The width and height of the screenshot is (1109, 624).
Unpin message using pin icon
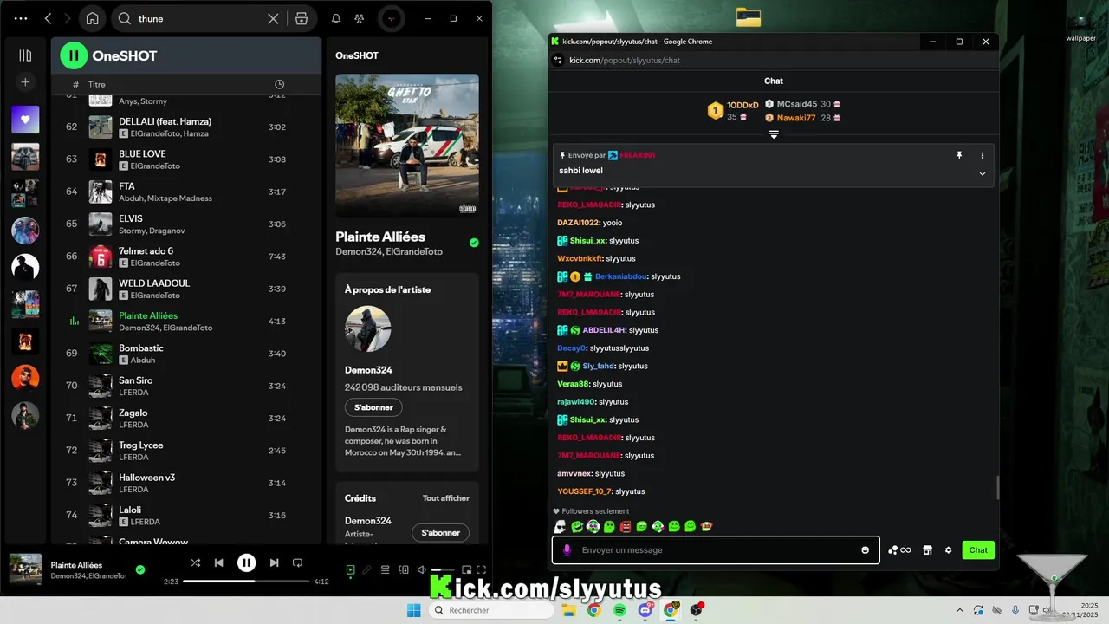959,155
